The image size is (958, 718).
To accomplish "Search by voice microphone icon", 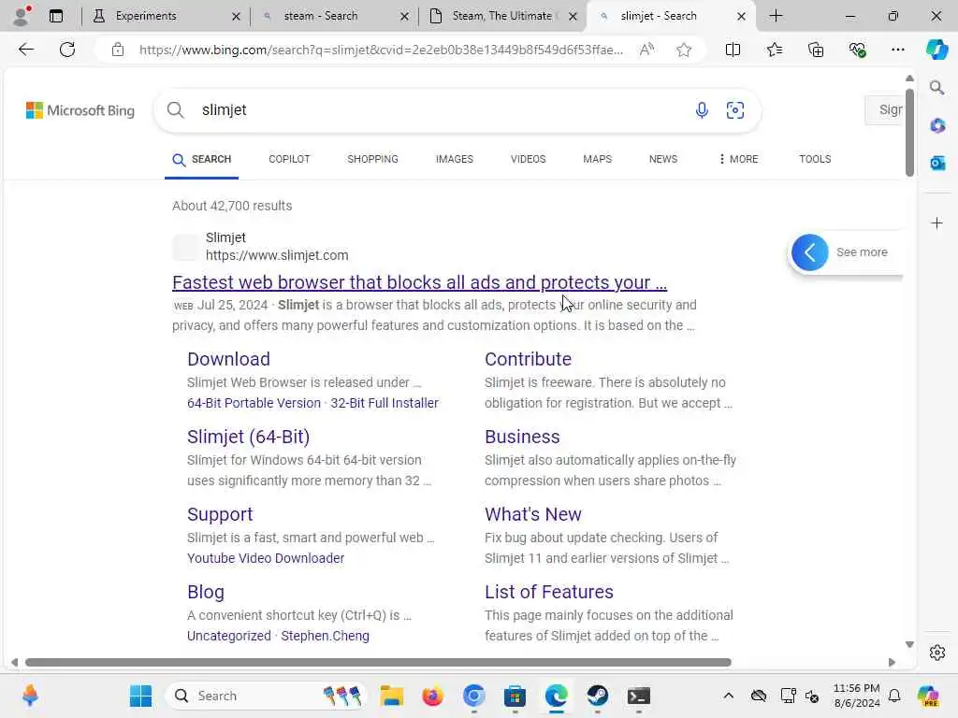I will tap(702, 110).
